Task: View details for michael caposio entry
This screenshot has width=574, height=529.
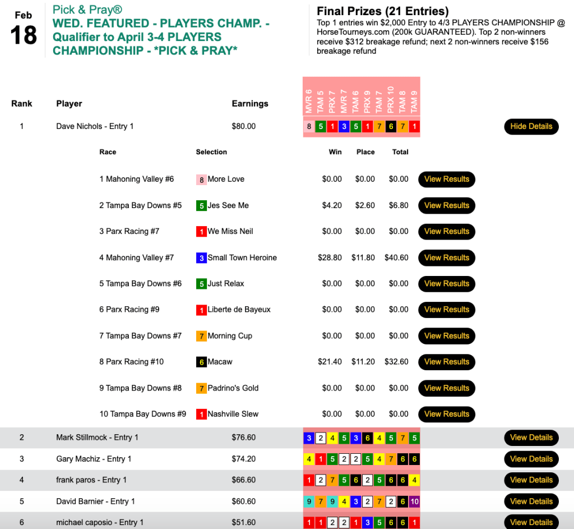Action: [531, 522]
